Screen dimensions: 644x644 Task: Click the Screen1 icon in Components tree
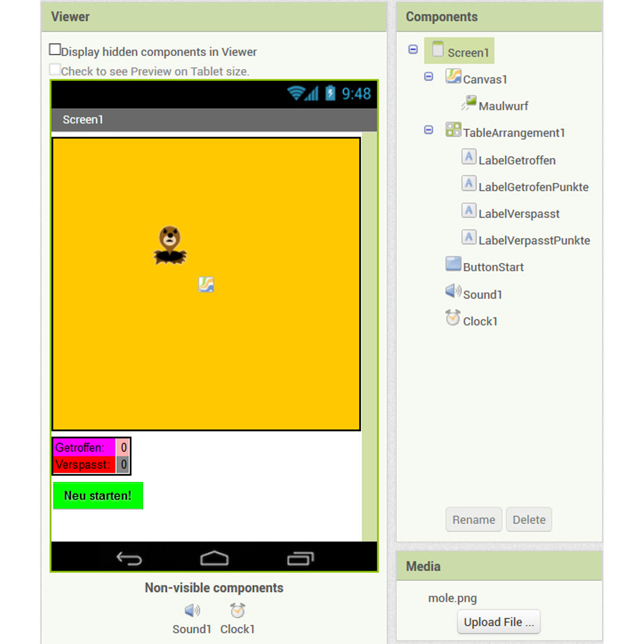coord(438,49)
